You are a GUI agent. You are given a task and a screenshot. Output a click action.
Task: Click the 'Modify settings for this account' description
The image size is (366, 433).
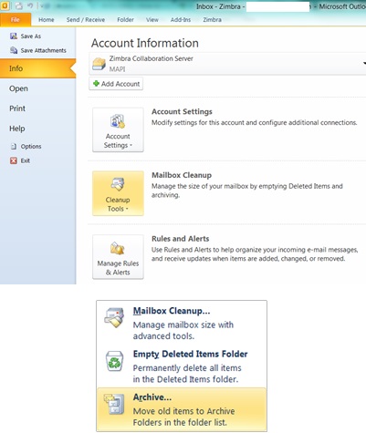pyautogui.click(x=255, y=123)
